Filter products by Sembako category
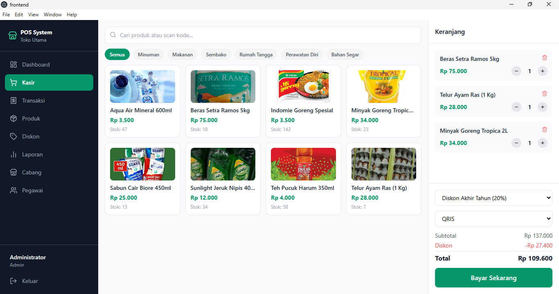The width and height of the screenshot is (559, 294). pos(216,55)
